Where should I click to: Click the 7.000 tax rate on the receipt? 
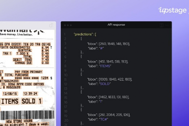click(21, 53)
